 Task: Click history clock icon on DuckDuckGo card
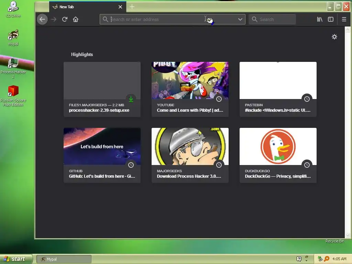[307, 165]
